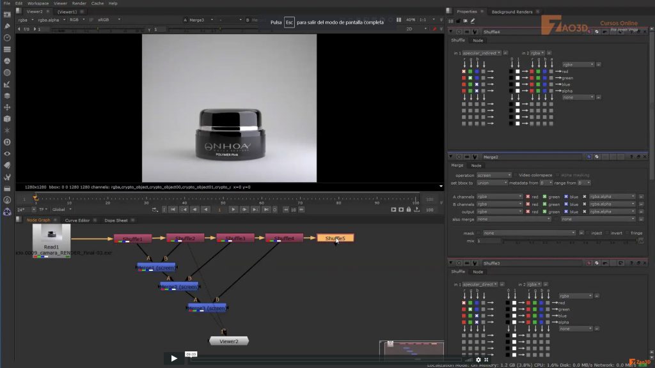
Task: Enable Video colorspace in Merge2 properties
Action: 516,175
